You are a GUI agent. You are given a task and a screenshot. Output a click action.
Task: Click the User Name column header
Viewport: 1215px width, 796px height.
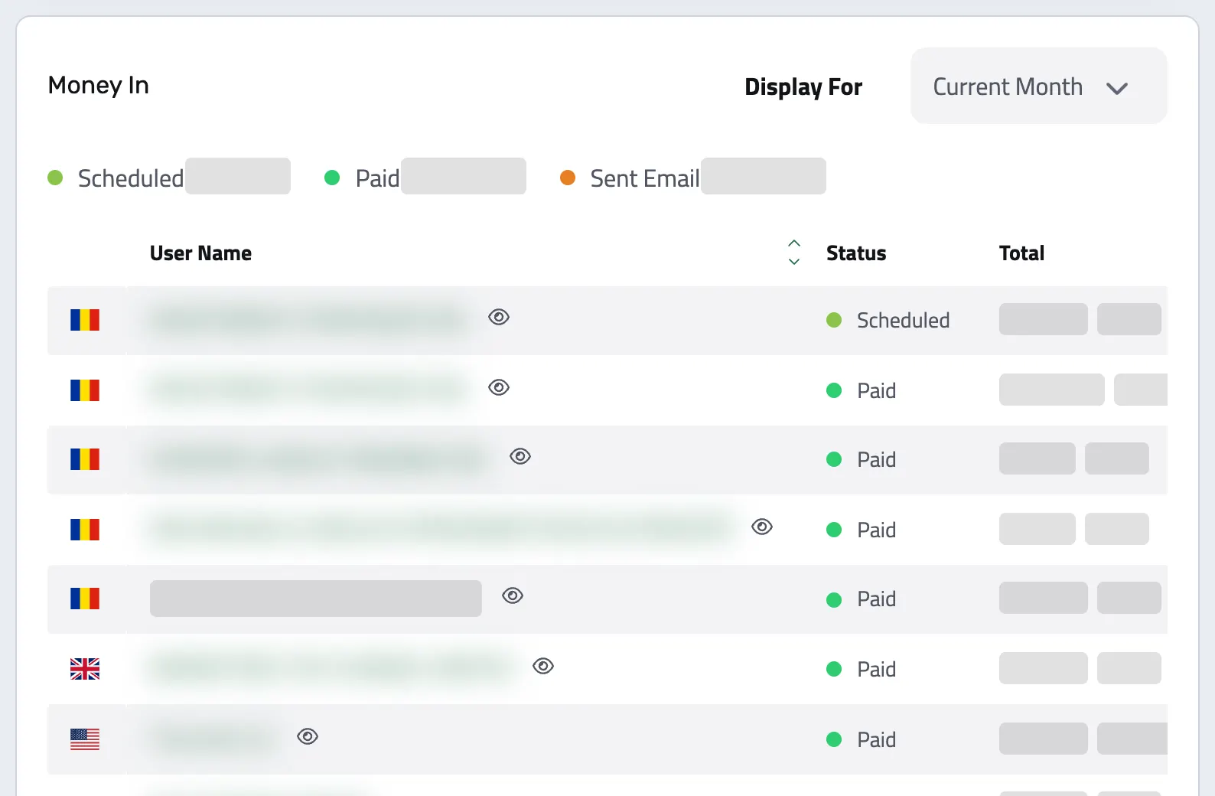(200, 253)
